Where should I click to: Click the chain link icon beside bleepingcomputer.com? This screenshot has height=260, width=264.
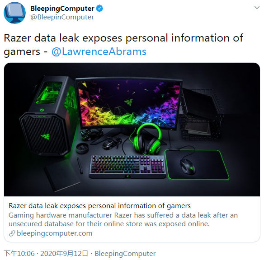[x=12, y=233]
